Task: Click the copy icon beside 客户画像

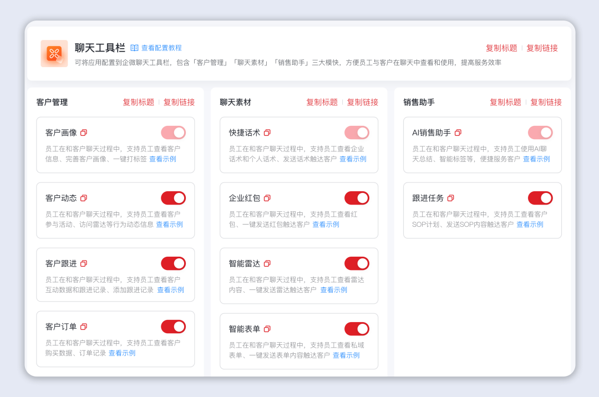Action: point(83,133)
